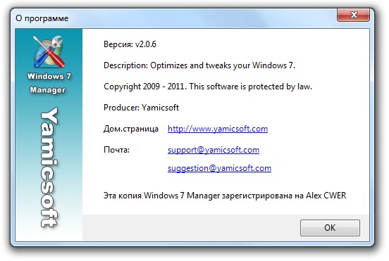Open the suggestion@yamicsoft.com email link
This screenshot has width=389, height=261.
(x=219, y=168)
